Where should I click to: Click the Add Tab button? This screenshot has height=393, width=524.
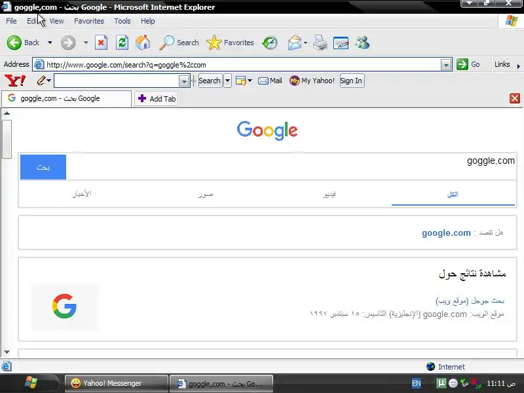[x=157, y=99]
